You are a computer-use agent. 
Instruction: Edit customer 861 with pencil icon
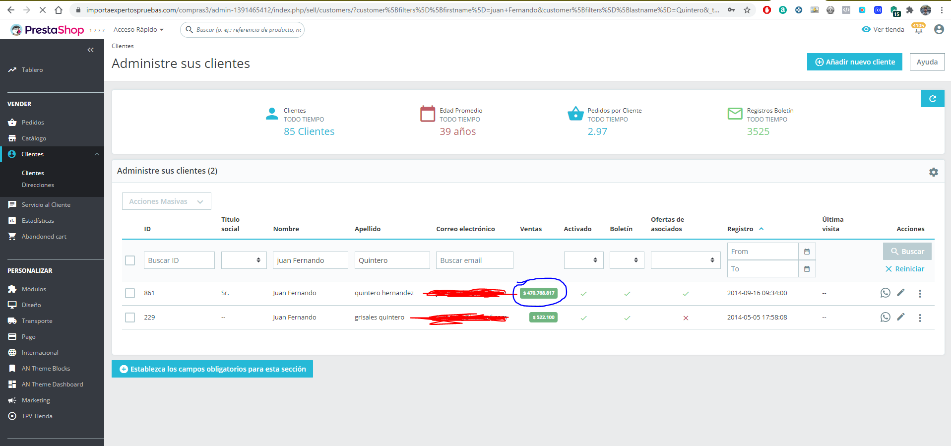[x=901, y=293]
